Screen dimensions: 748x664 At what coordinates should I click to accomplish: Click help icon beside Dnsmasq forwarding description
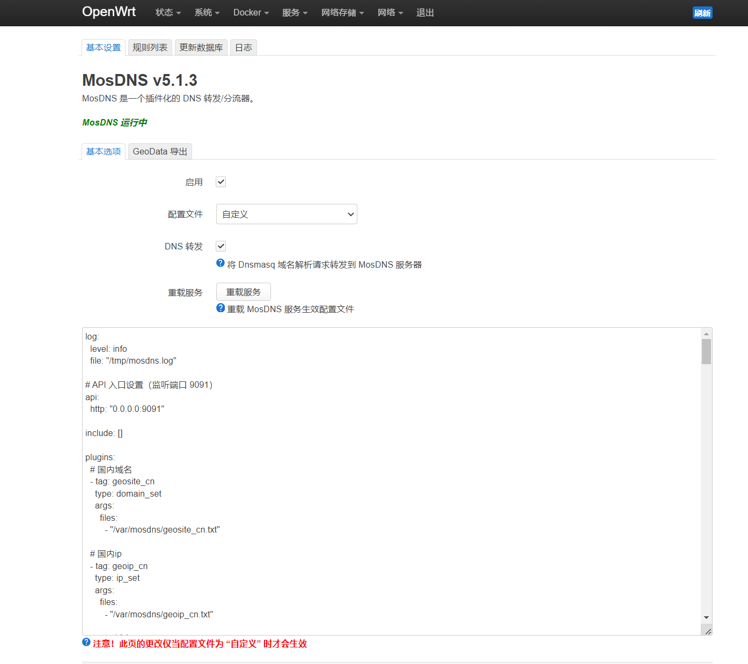tap(220, 263)
